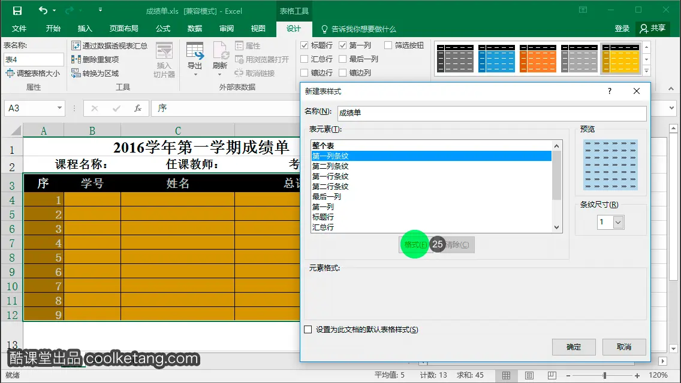This screenshot has height=383, width=681.
Task: Click the 表名称 field showing 表4
Action: tap(34, 59)
